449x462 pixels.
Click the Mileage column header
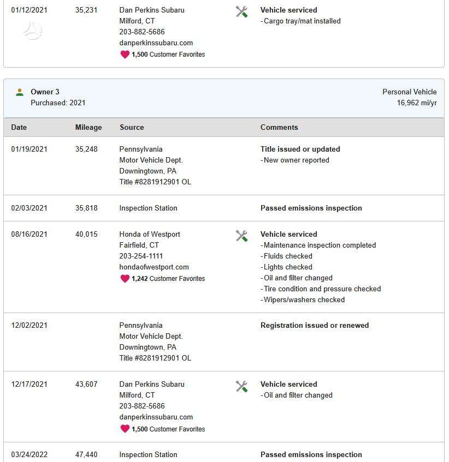88,127
